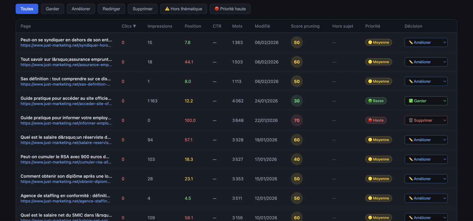Open decision dropdown for cumuler RSA row
Screen dimensions: 473x221
coord(426,159)
